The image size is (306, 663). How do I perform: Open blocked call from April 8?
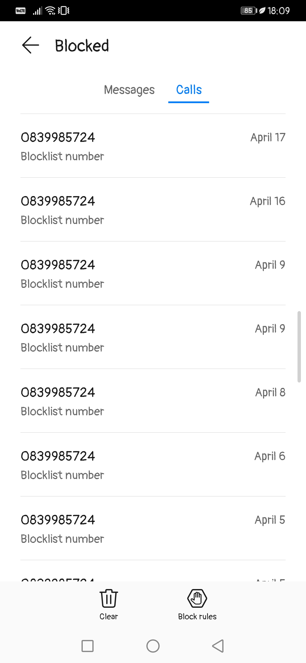pyautogui.click(x=153, y=401)
